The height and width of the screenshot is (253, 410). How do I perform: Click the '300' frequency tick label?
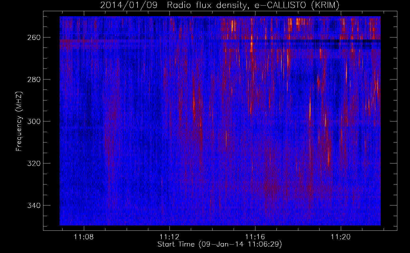(x=34, y=121)
